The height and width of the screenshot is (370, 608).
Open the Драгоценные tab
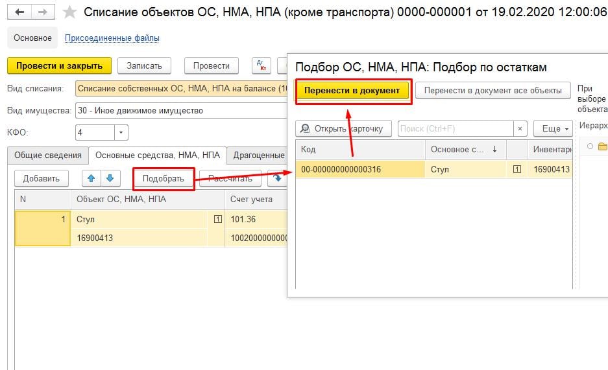[258, 156]
